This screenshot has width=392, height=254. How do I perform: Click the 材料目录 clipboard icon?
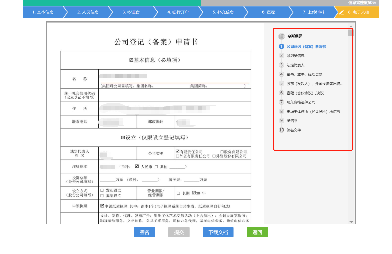[x=281, y=36]
